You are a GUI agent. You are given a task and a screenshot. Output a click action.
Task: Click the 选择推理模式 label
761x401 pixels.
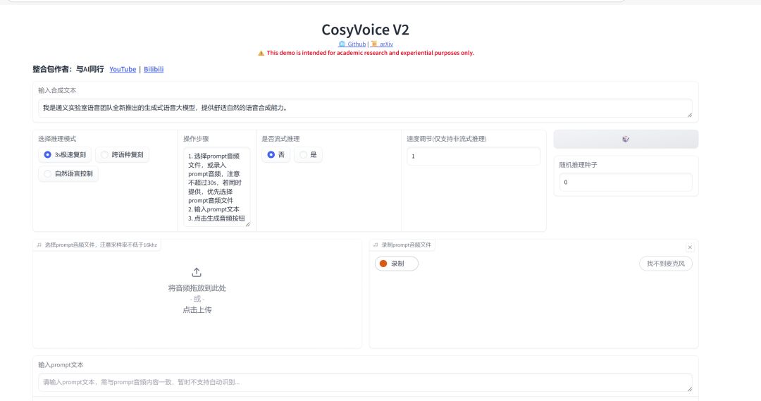(57, 139)
